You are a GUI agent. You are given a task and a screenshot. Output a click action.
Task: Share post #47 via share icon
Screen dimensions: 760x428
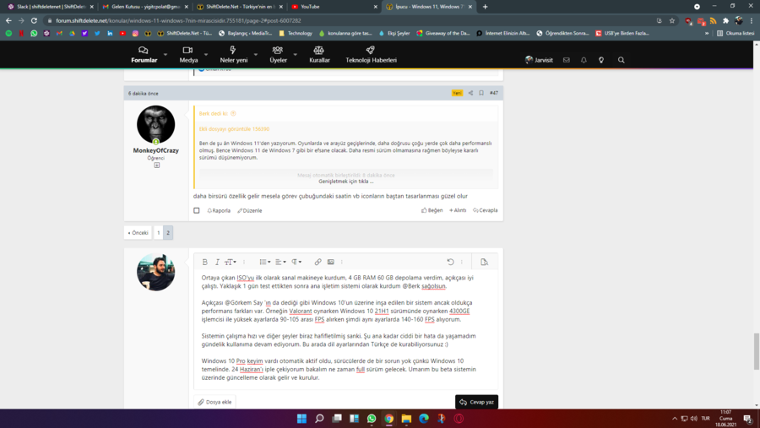pyautogui.click(x=470, y=93)
